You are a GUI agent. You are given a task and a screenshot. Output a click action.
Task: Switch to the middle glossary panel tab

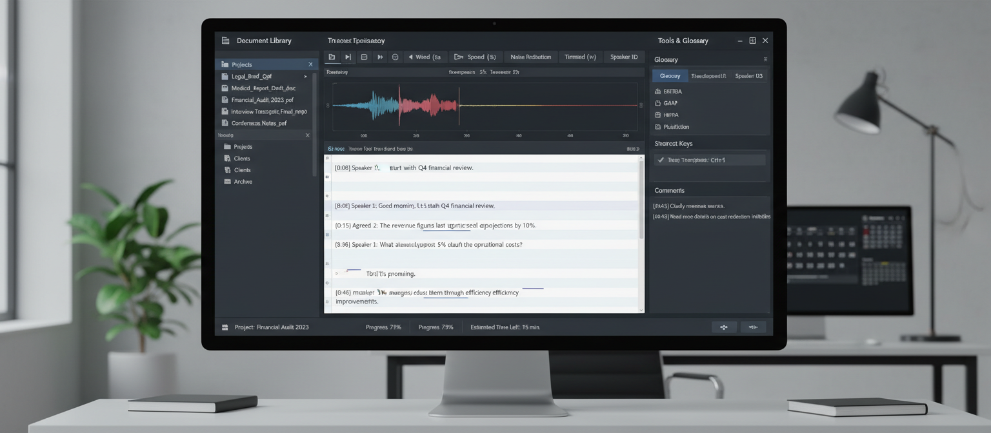click(x=708, y=76)
